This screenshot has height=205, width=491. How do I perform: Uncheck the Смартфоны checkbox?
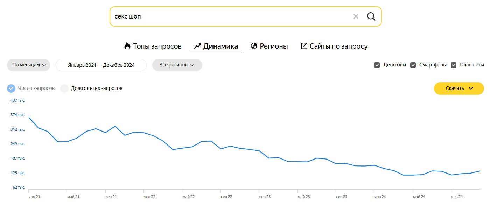(x=413, y=65)
